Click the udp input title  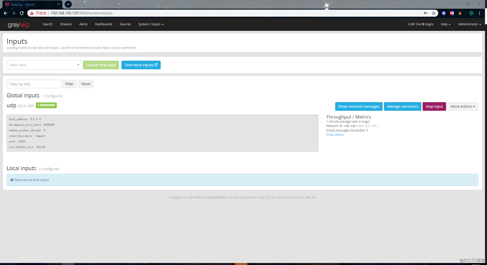(11, 105)
